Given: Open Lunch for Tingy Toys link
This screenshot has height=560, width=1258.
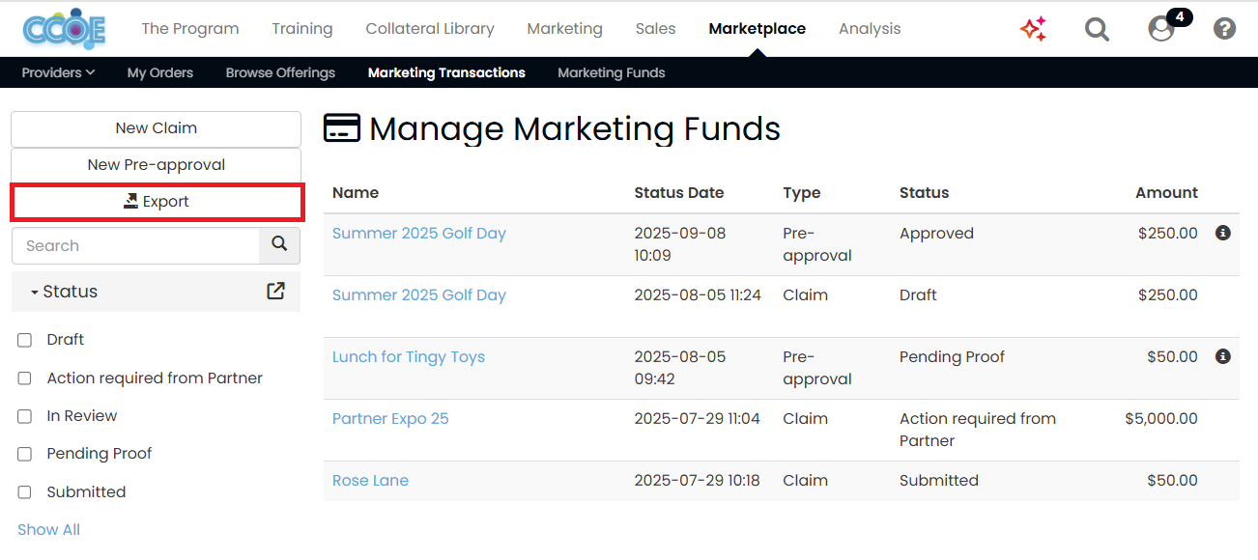Looking at the screenshot, I should click(409, 356).
